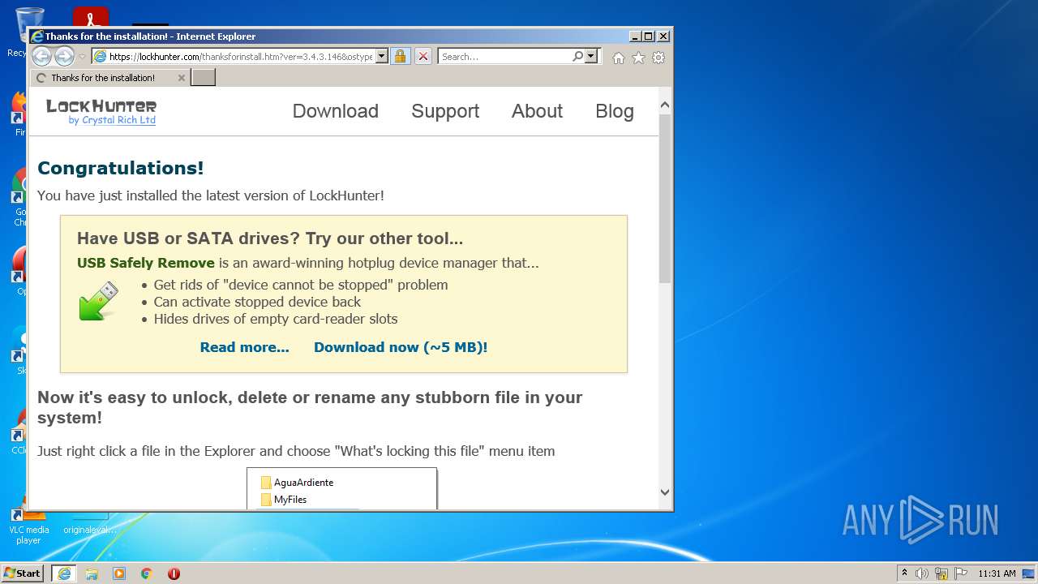Click the page scrollbar down arrow
This screenshot has height=584, width=1038.
665,492
